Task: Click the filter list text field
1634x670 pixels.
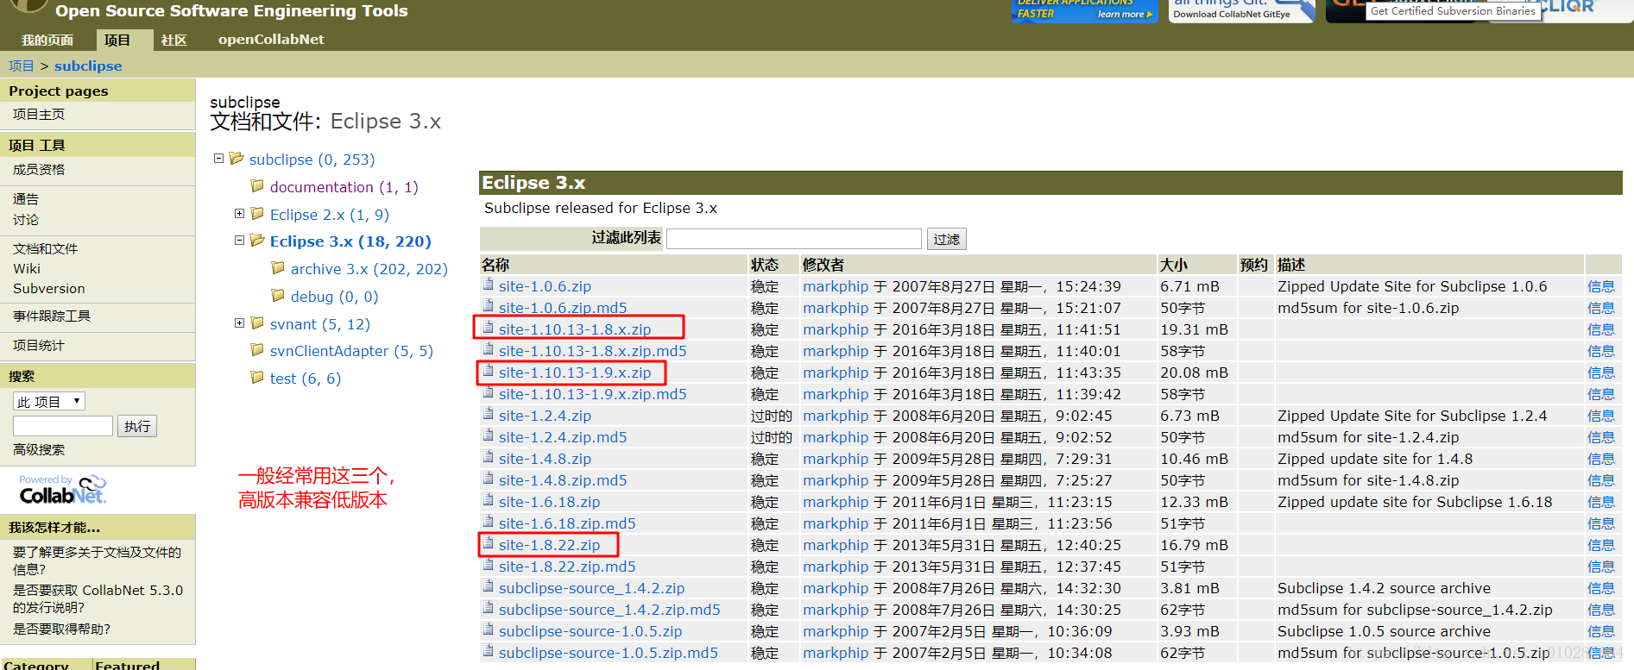Action: [x=794, y=239]
